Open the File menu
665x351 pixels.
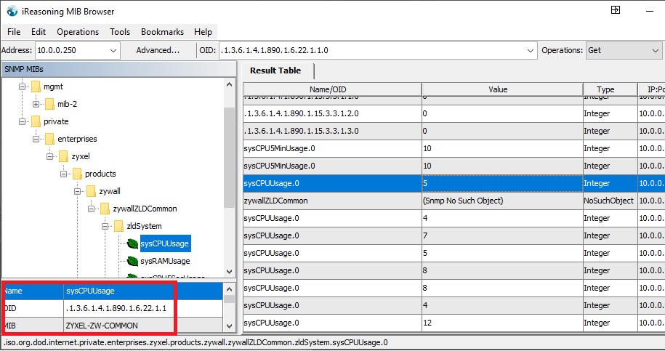(x=14, y=32)
